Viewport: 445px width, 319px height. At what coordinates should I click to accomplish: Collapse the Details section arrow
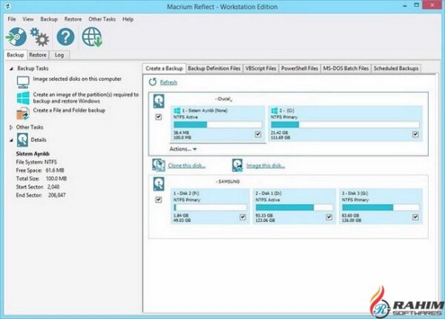(11, 140)
